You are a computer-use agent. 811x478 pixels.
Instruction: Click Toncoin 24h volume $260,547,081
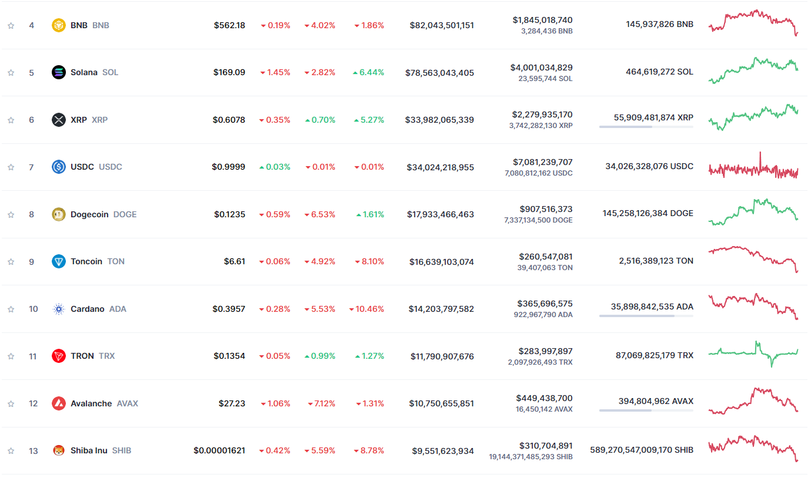(x=545, y=257)
